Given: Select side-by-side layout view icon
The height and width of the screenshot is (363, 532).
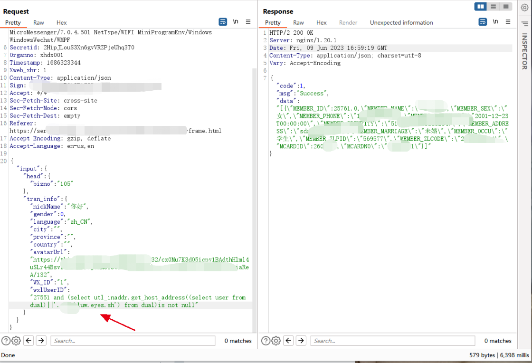Looking at the screenshot, I should point(480,7).
